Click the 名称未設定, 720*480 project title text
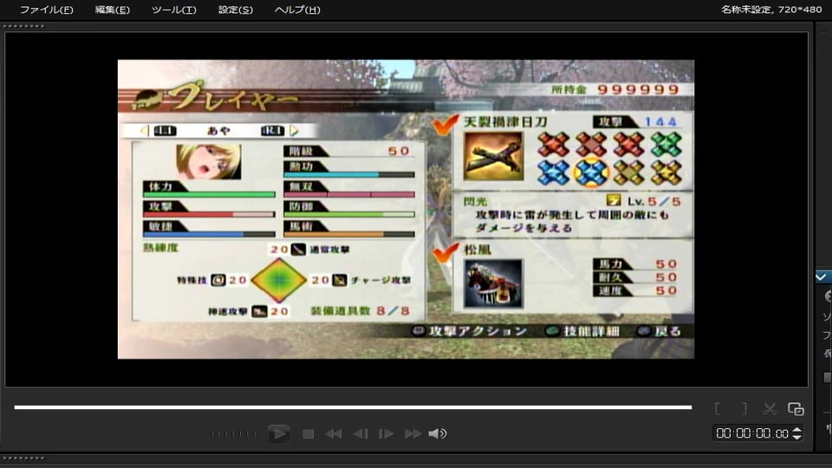This screenshot has width=832, height=468. coord(771,9)
